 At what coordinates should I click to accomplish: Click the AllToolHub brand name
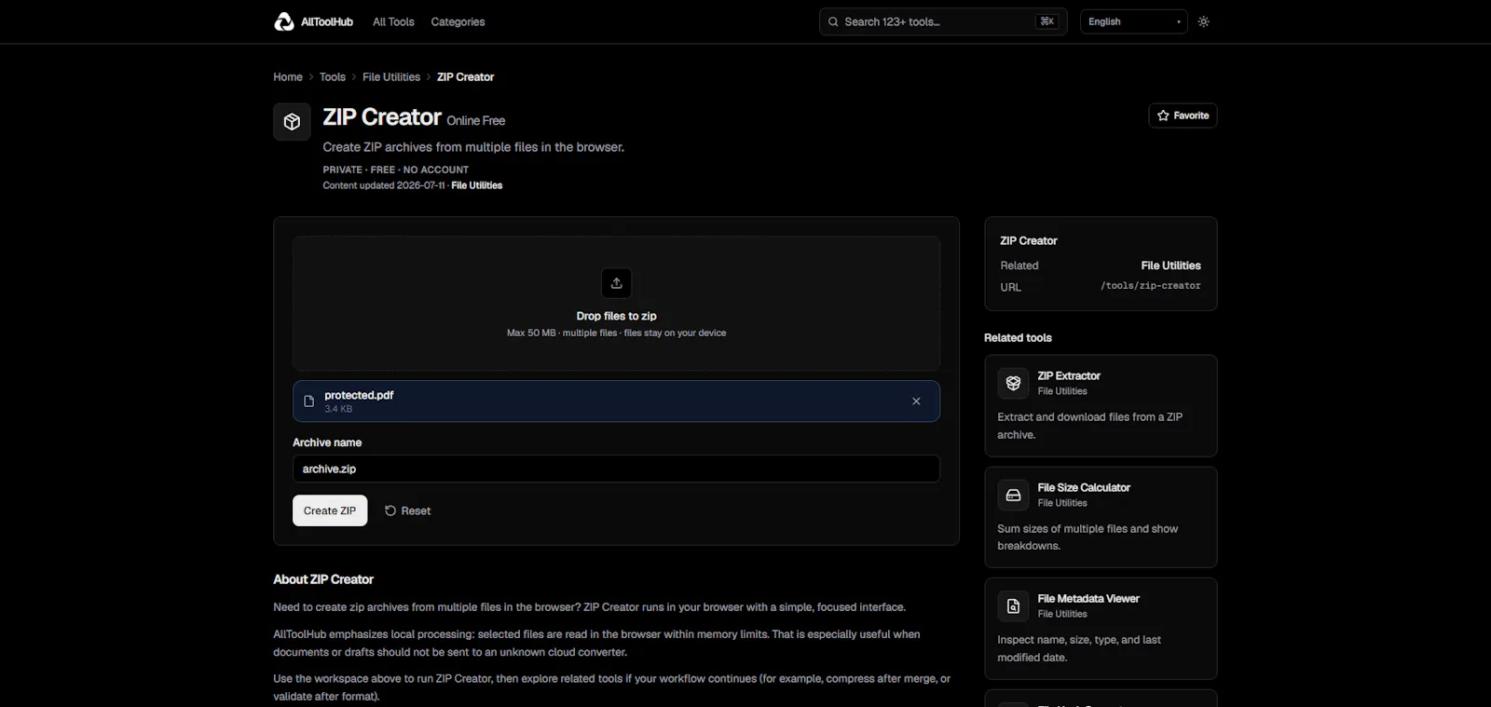coord(327,21)
